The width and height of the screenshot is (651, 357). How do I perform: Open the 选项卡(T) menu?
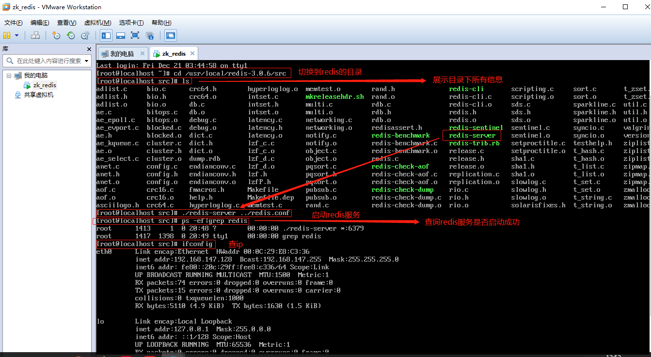click(131, 23)
